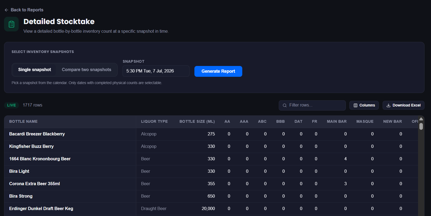Click the back arrow icon beside Back to Reports
The image size is (431, 216).
(6, 10)
